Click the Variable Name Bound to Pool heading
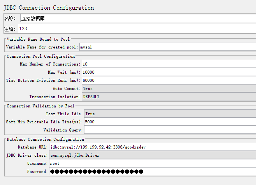The image size is (256, 185). coord(38,39)
